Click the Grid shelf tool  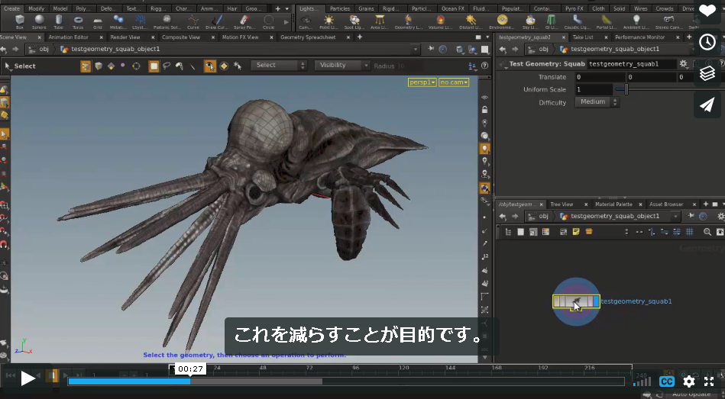(x=97, y=21)
